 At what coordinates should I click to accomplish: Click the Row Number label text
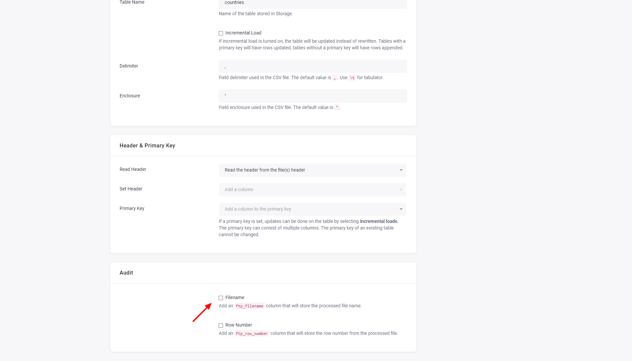click(239, 325)
